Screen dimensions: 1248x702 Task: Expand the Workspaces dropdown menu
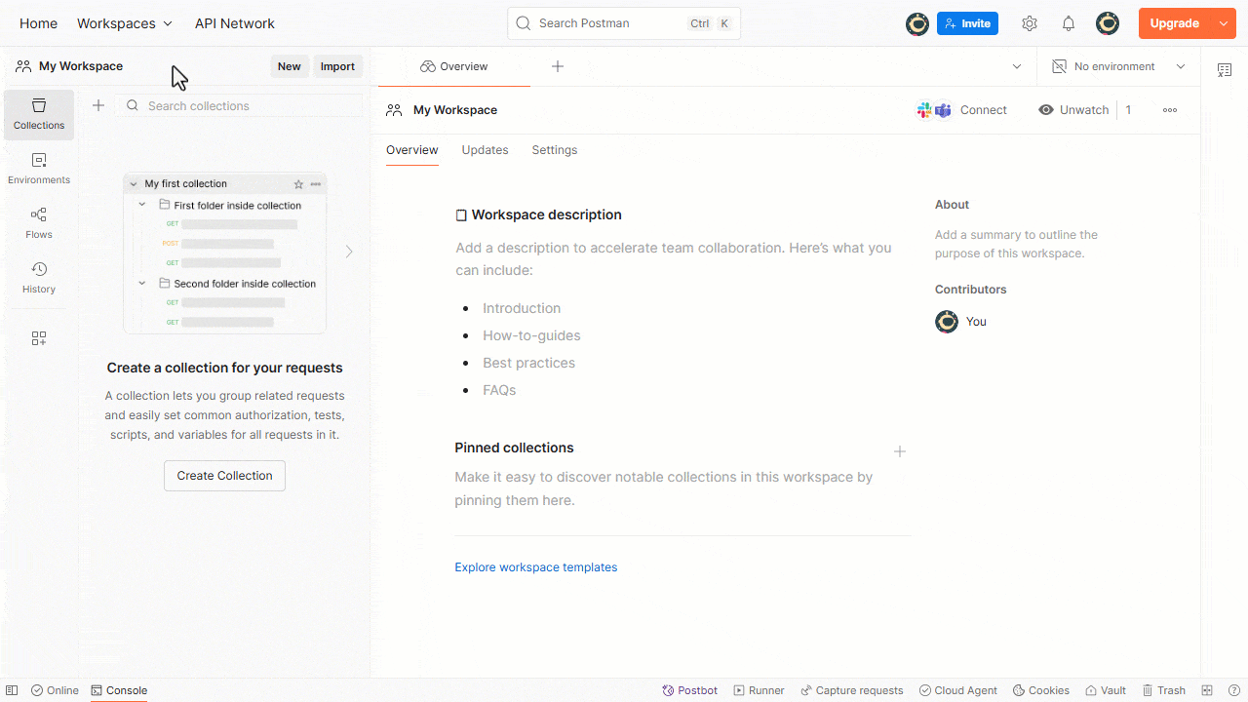coord(125,23)
